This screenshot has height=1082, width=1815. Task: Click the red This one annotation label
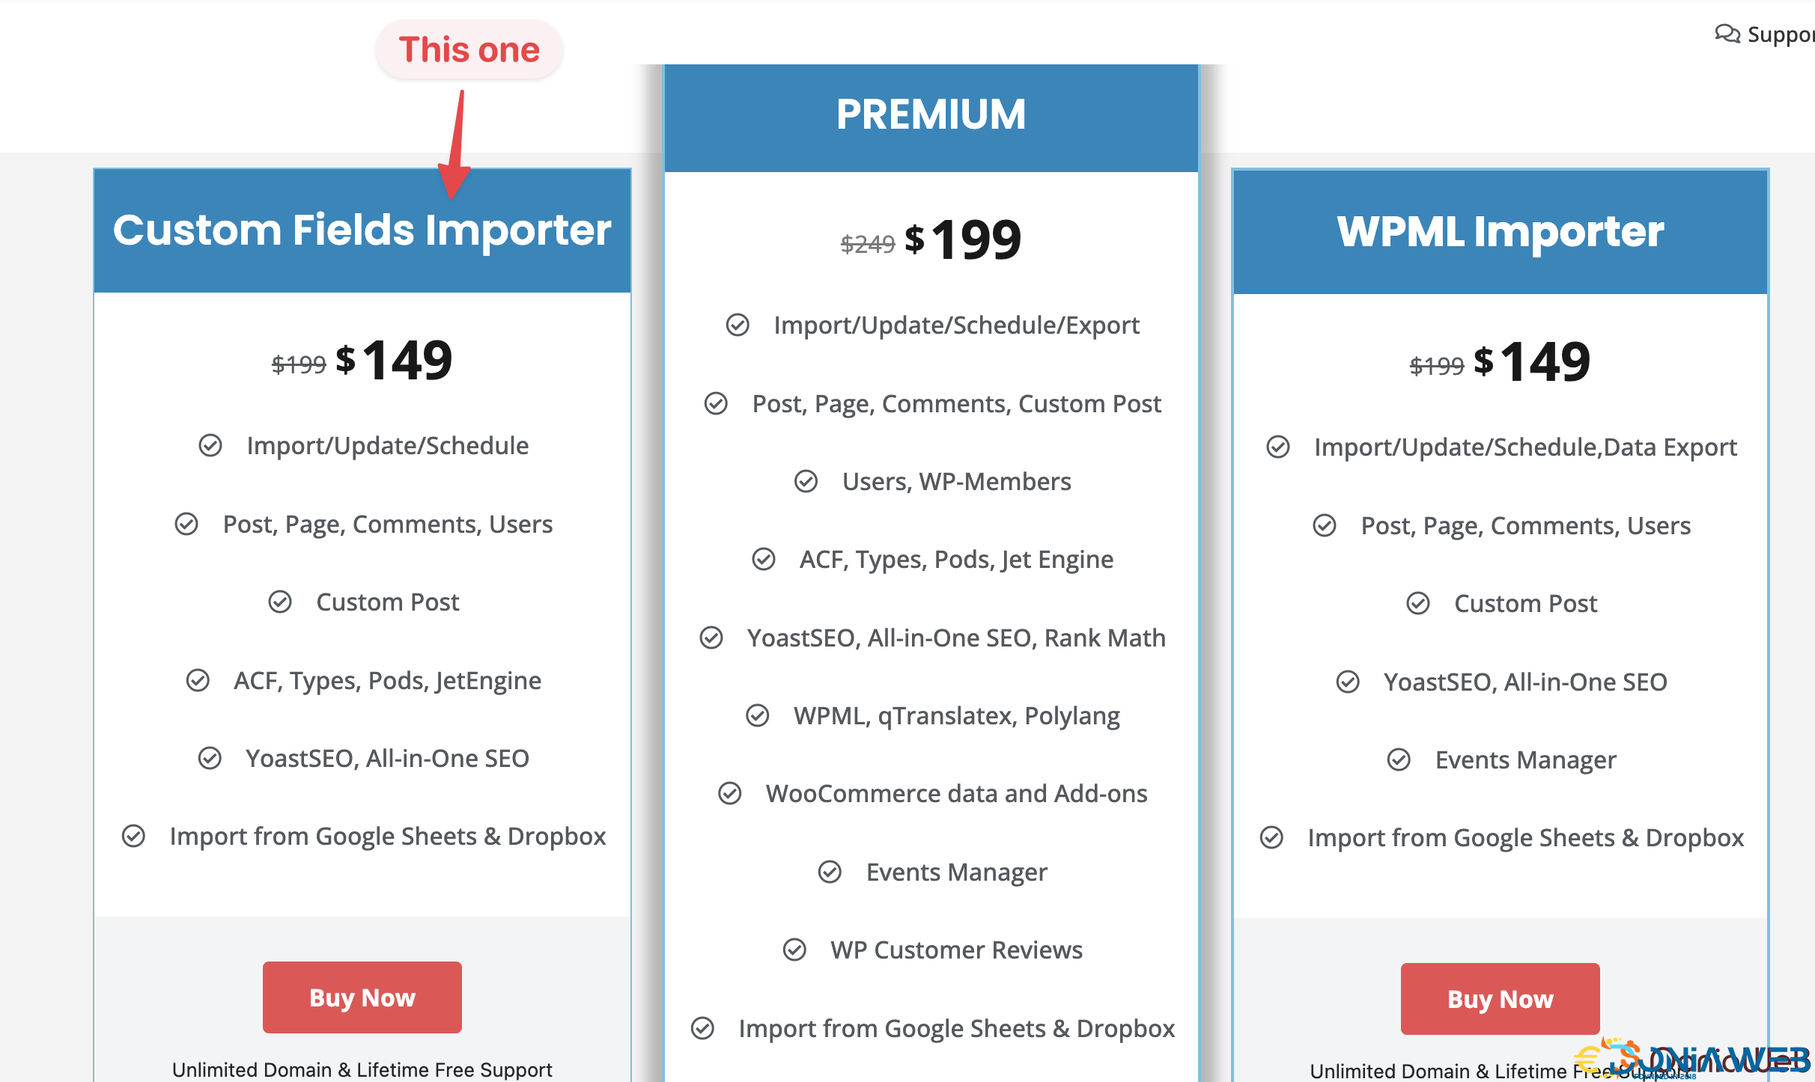[469, 49]
